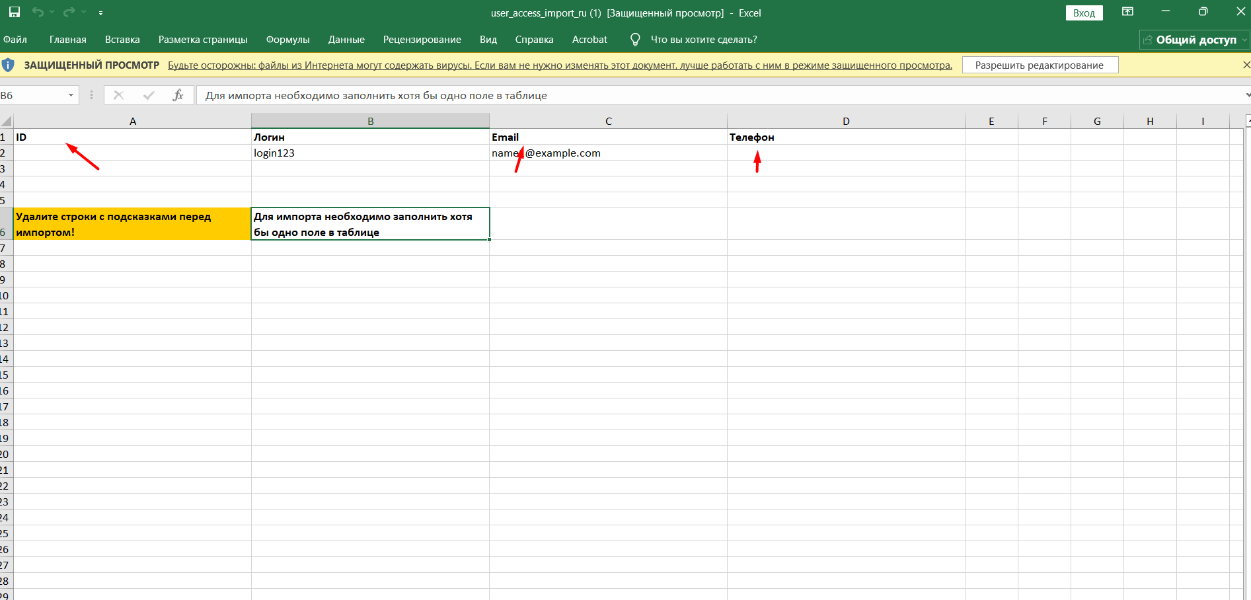Select column C header
This screenshot has width=1251, height=600.
608,121
